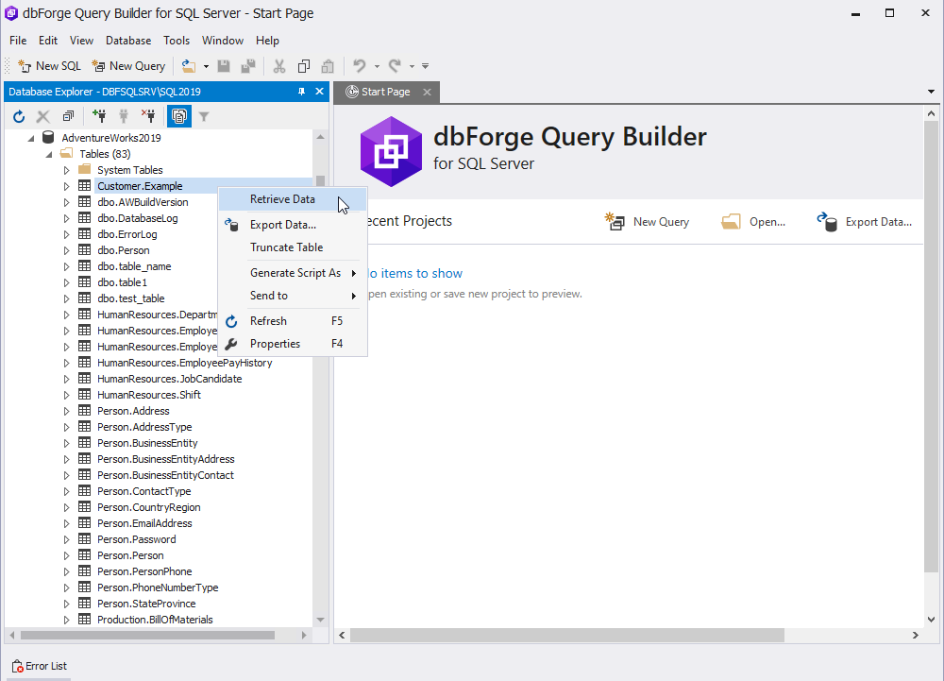The width and height of the screenshot is (944, 681).
Task: Click the Start Page horizontal scrollbar right arrow
Action: 915,636
